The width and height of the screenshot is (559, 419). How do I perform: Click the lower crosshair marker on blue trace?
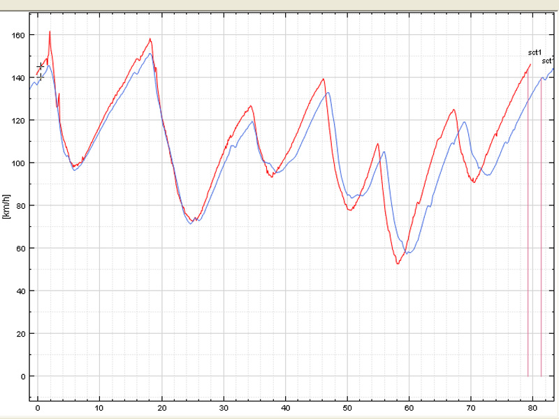40,76
